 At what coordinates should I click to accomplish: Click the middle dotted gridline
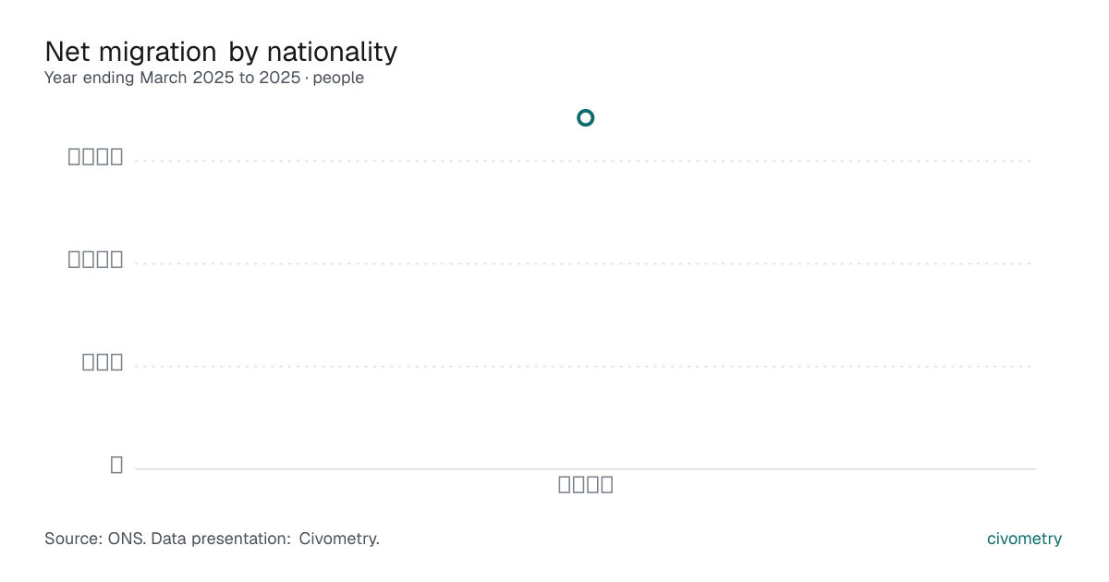pos(585,263)
